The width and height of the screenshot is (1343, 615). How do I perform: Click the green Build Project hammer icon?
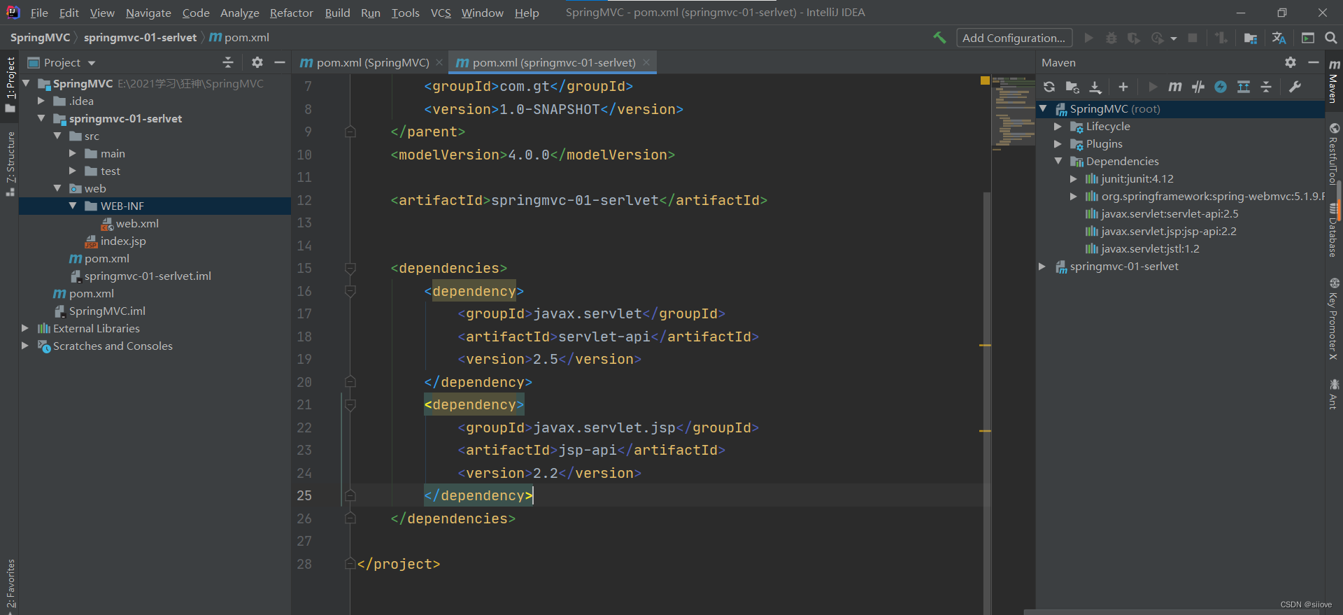(x=939, y=38)
